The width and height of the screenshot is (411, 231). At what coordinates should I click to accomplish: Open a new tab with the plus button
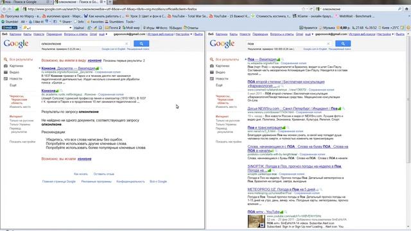click(x=110, y=2)
